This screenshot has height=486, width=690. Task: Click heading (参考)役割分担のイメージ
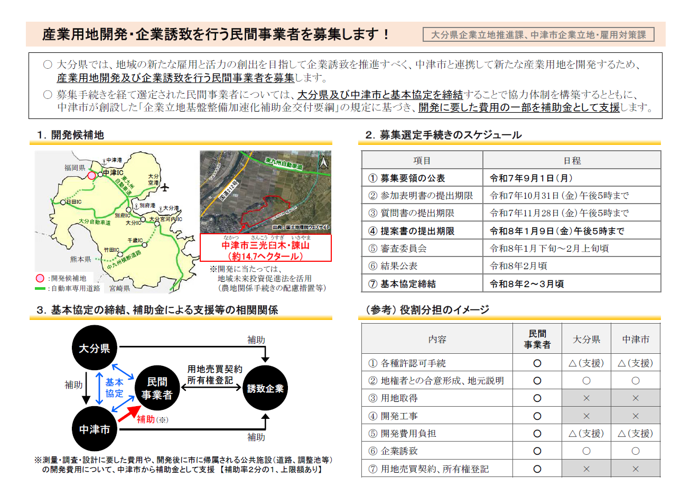point(427,310)
